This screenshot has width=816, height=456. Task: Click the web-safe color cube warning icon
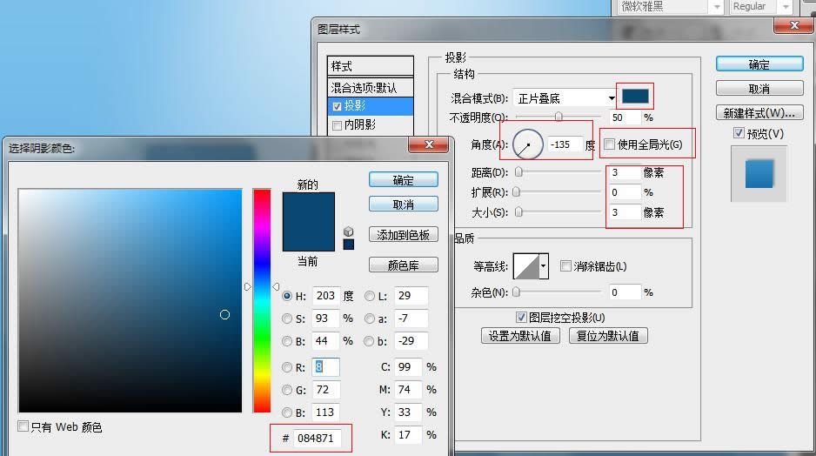click(349, 231)
